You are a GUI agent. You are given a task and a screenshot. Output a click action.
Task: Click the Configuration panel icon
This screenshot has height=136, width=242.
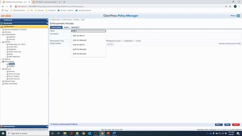coord(2,26)
